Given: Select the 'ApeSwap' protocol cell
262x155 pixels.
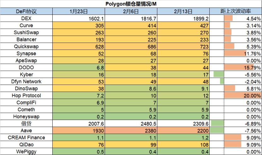Looking at the screenshot, I should pyautogui.click(x=26, y=60).
